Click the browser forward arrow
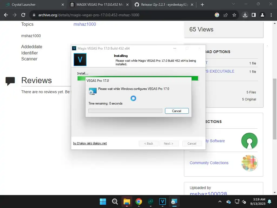The width and height of the screenshot is (277, 208). (15, 15)
